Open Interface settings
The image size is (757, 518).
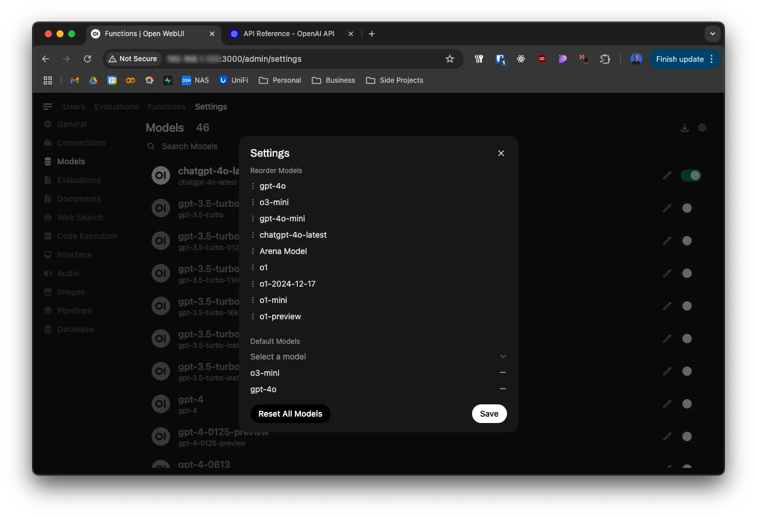tap(68, 255)
